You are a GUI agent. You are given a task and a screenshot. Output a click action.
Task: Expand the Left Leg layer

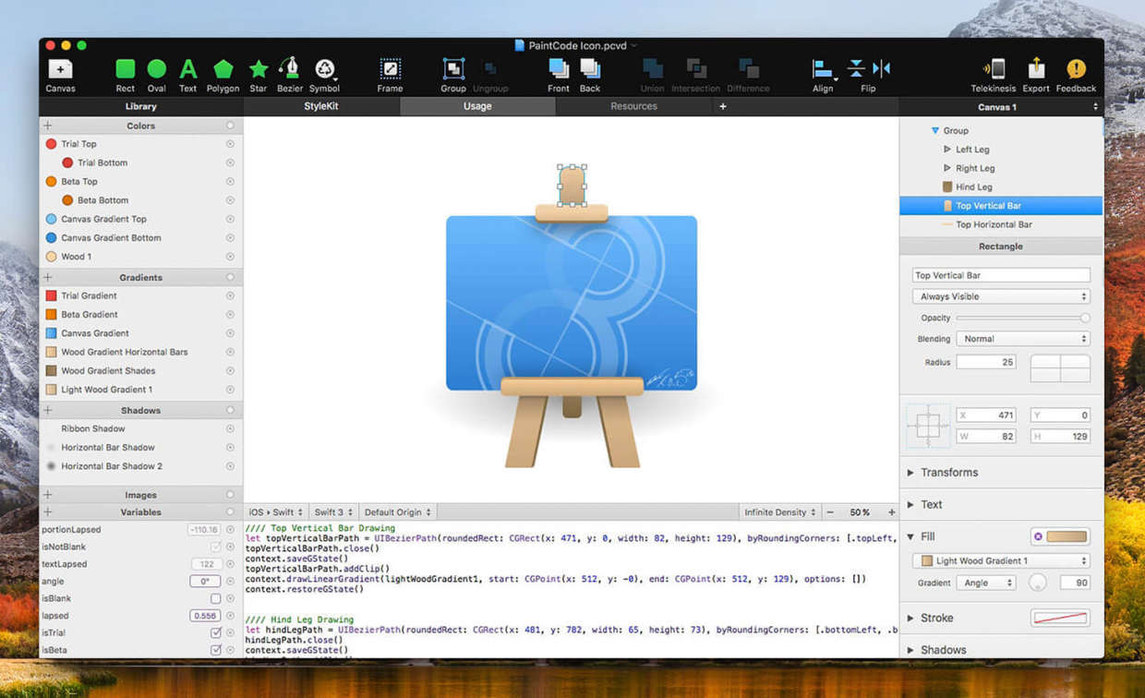coord(947,150)
